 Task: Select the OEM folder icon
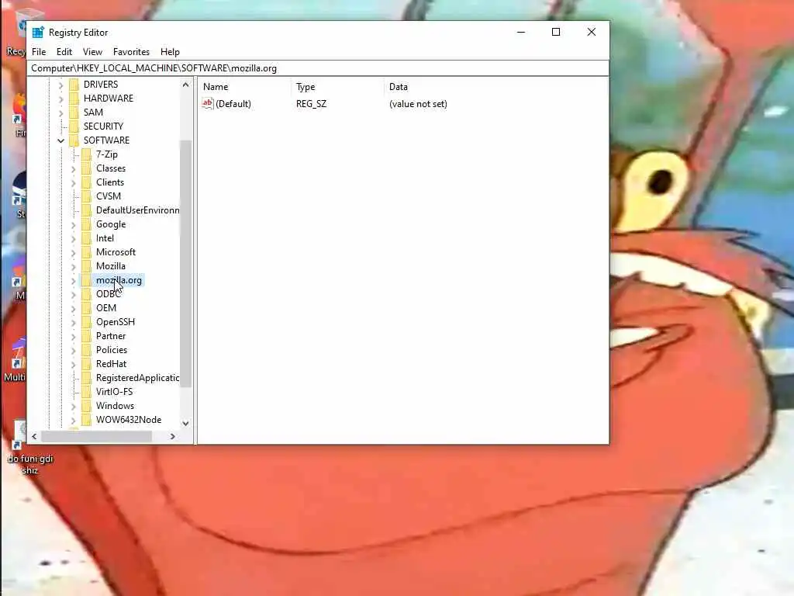tap(87, 307)
